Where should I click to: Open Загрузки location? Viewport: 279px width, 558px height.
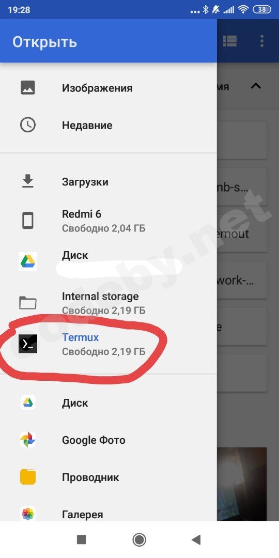[108, 182]
